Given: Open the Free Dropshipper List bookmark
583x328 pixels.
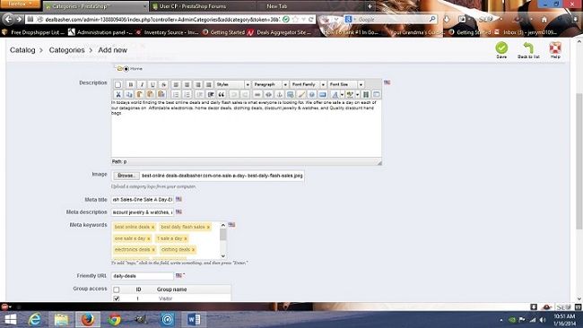Looking at the screenshot, I should click(x=33, y=32).
